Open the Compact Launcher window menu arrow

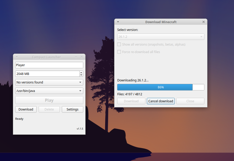(17, 57)
